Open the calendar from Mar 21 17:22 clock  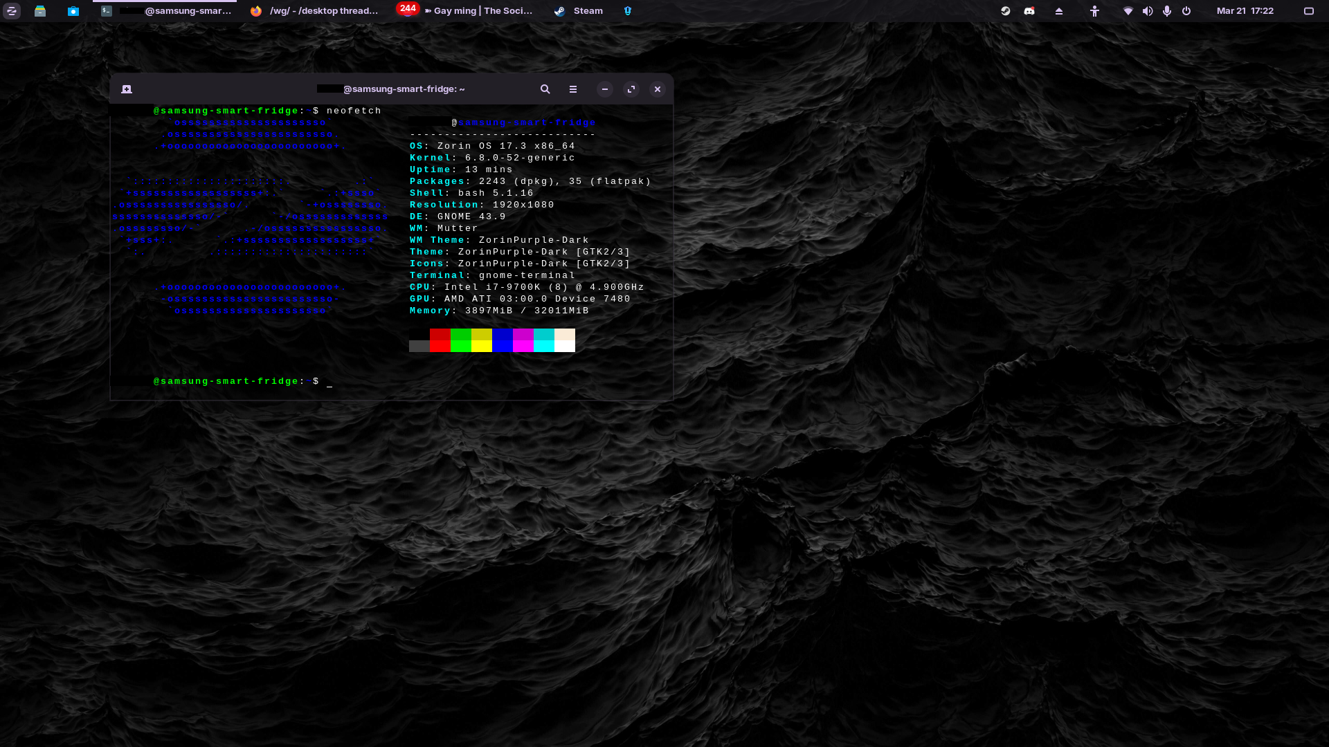(1245, 11)
